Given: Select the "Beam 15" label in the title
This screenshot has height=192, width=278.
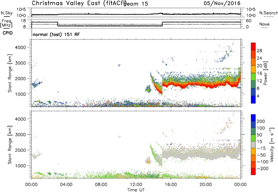Looking at the screenshot, I should pyautogui.click(x=136, y=4).
